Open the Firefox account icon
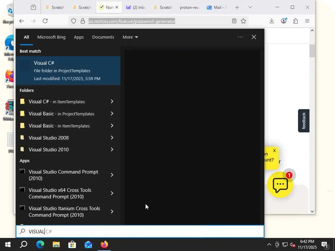335x251 pixels. tap(284, 21)
